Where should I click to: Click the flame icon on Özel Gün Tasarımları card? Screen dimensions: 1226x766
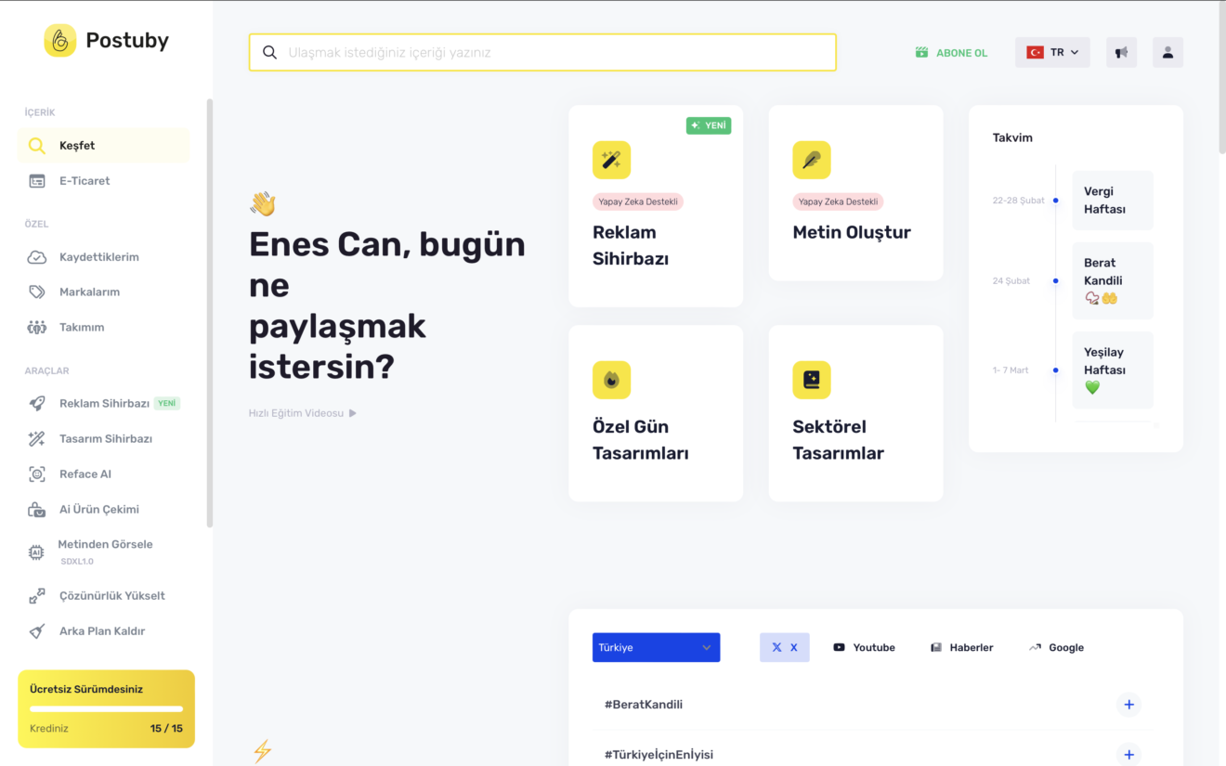point(611,380)
